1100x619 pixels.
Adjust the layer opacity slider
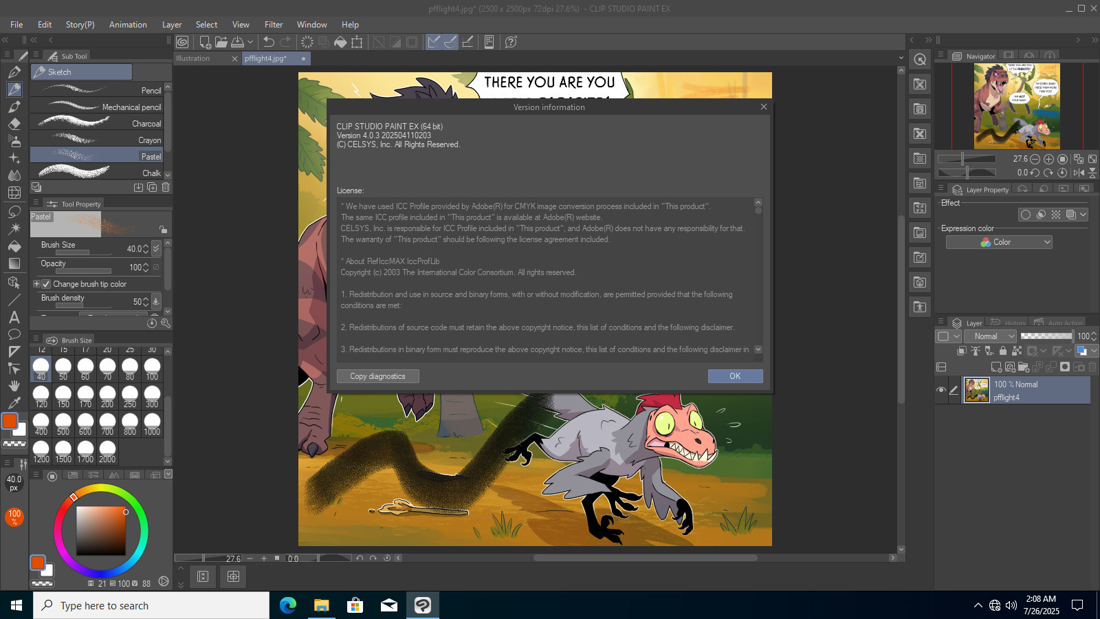coord(1046,336)
